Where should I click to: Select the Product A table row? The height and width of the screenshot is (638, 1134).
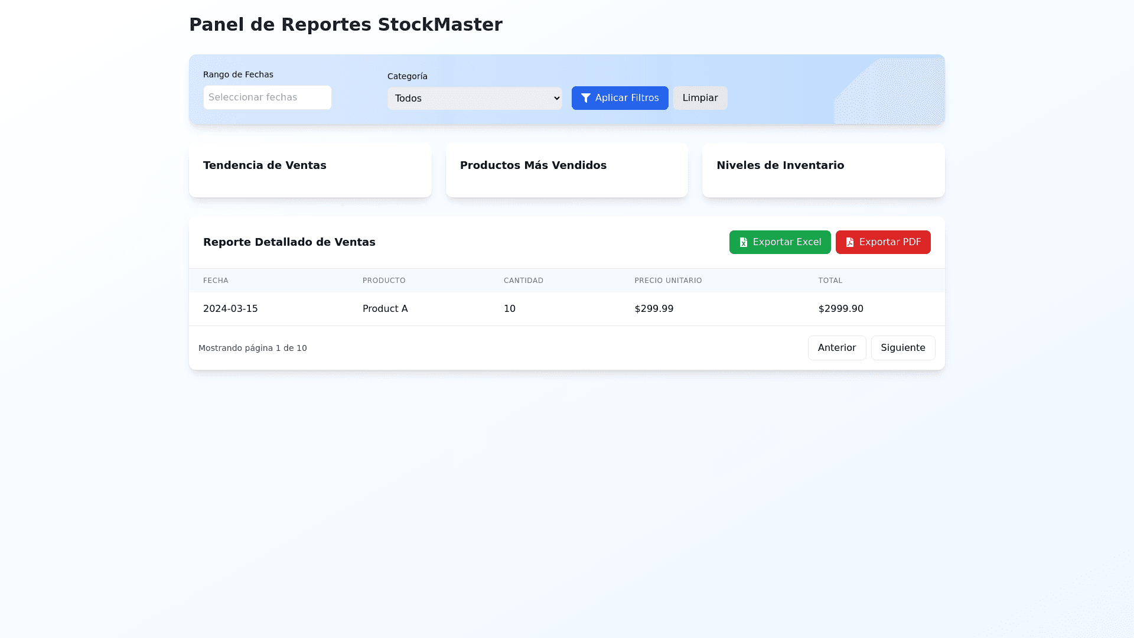click(x=566, y=309)
